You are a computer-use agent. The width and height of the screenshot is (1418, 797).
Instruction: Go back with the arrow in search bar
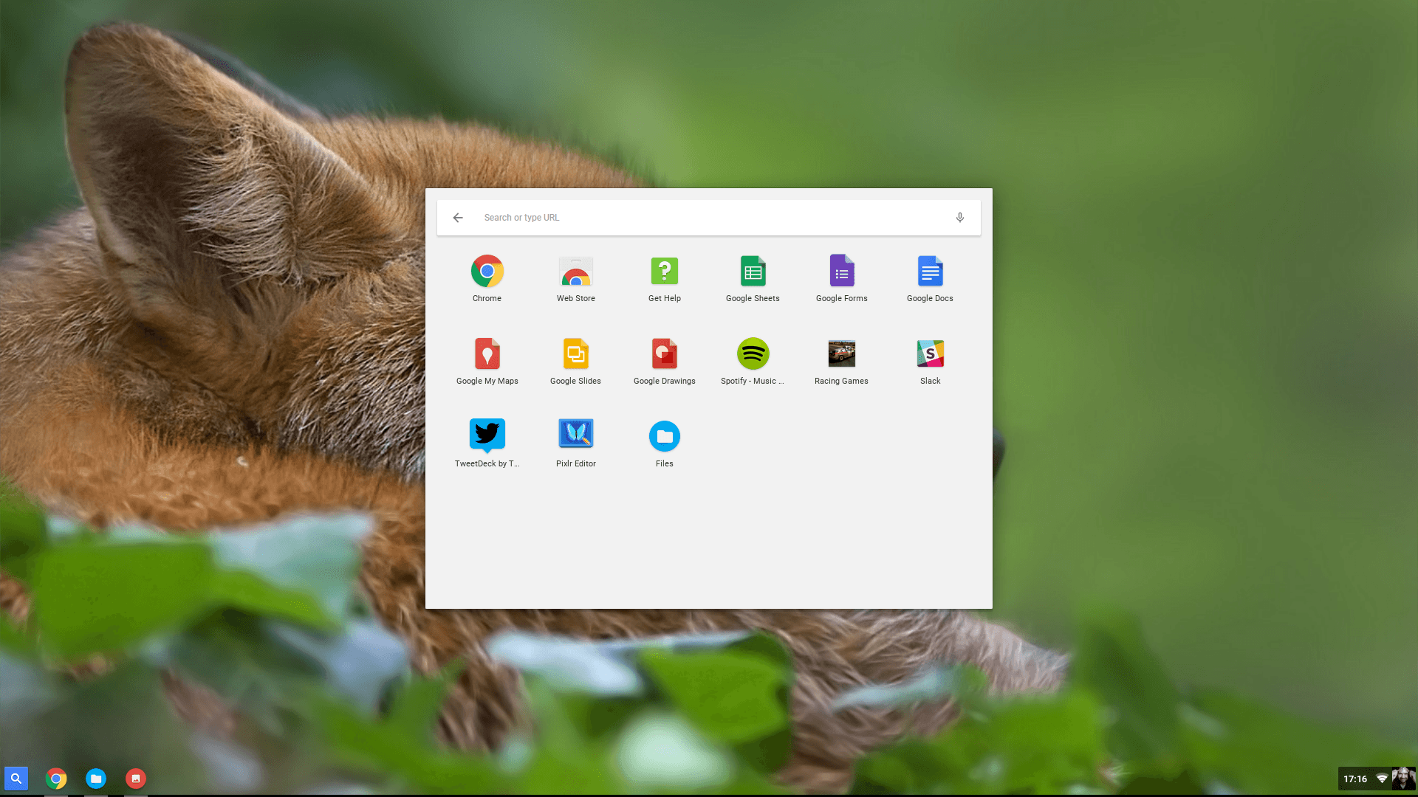click(458, 217)
